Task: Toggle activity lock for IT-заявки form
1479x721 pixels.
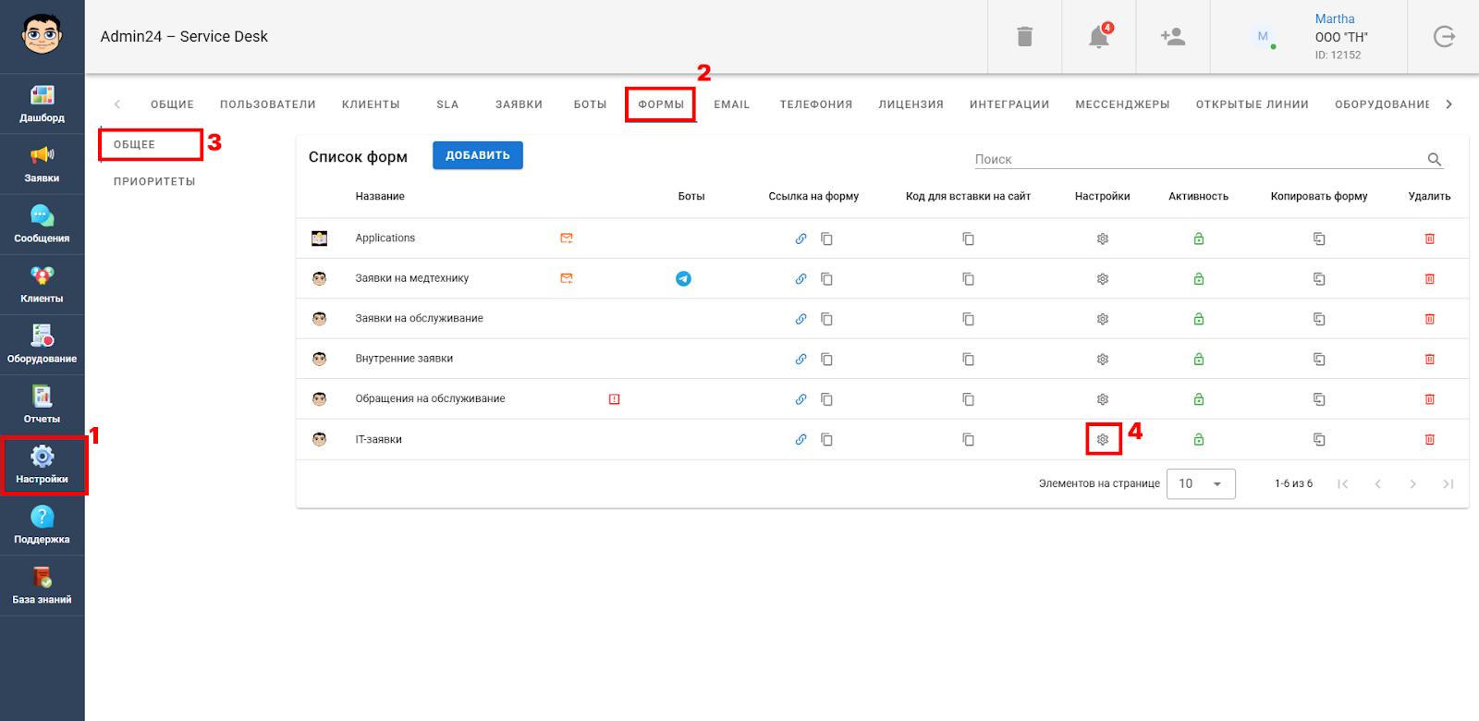Action: 1198,440
